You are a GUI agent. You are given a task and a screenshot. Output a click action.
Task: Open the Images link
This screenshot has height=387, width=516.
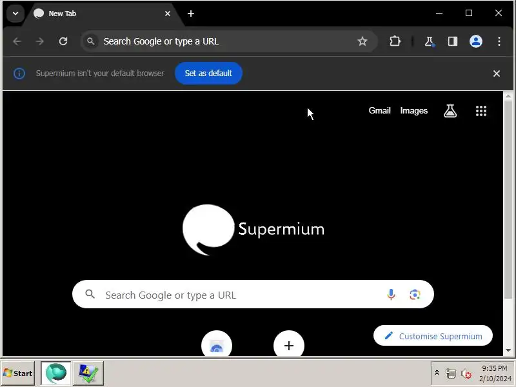point(413,110)
